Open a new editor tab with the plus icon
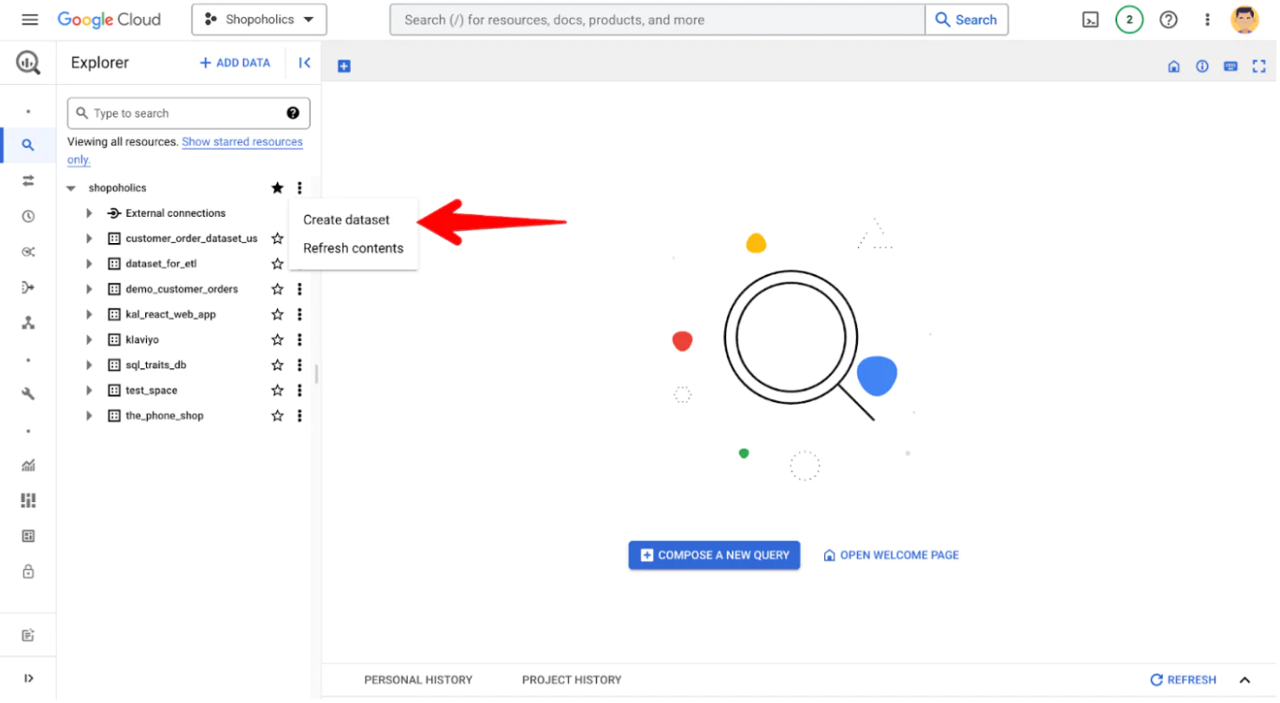 (343, 65)
